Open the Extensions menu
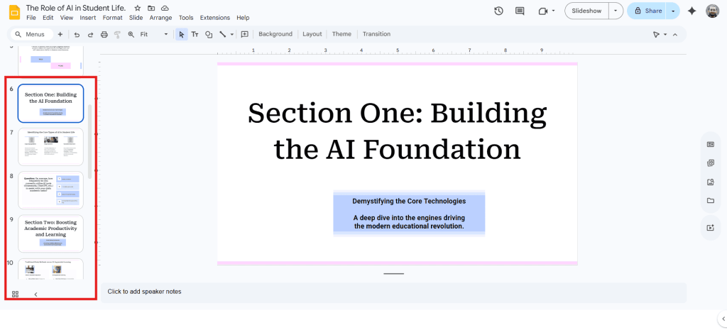727x330 pixels. (214, 18)
